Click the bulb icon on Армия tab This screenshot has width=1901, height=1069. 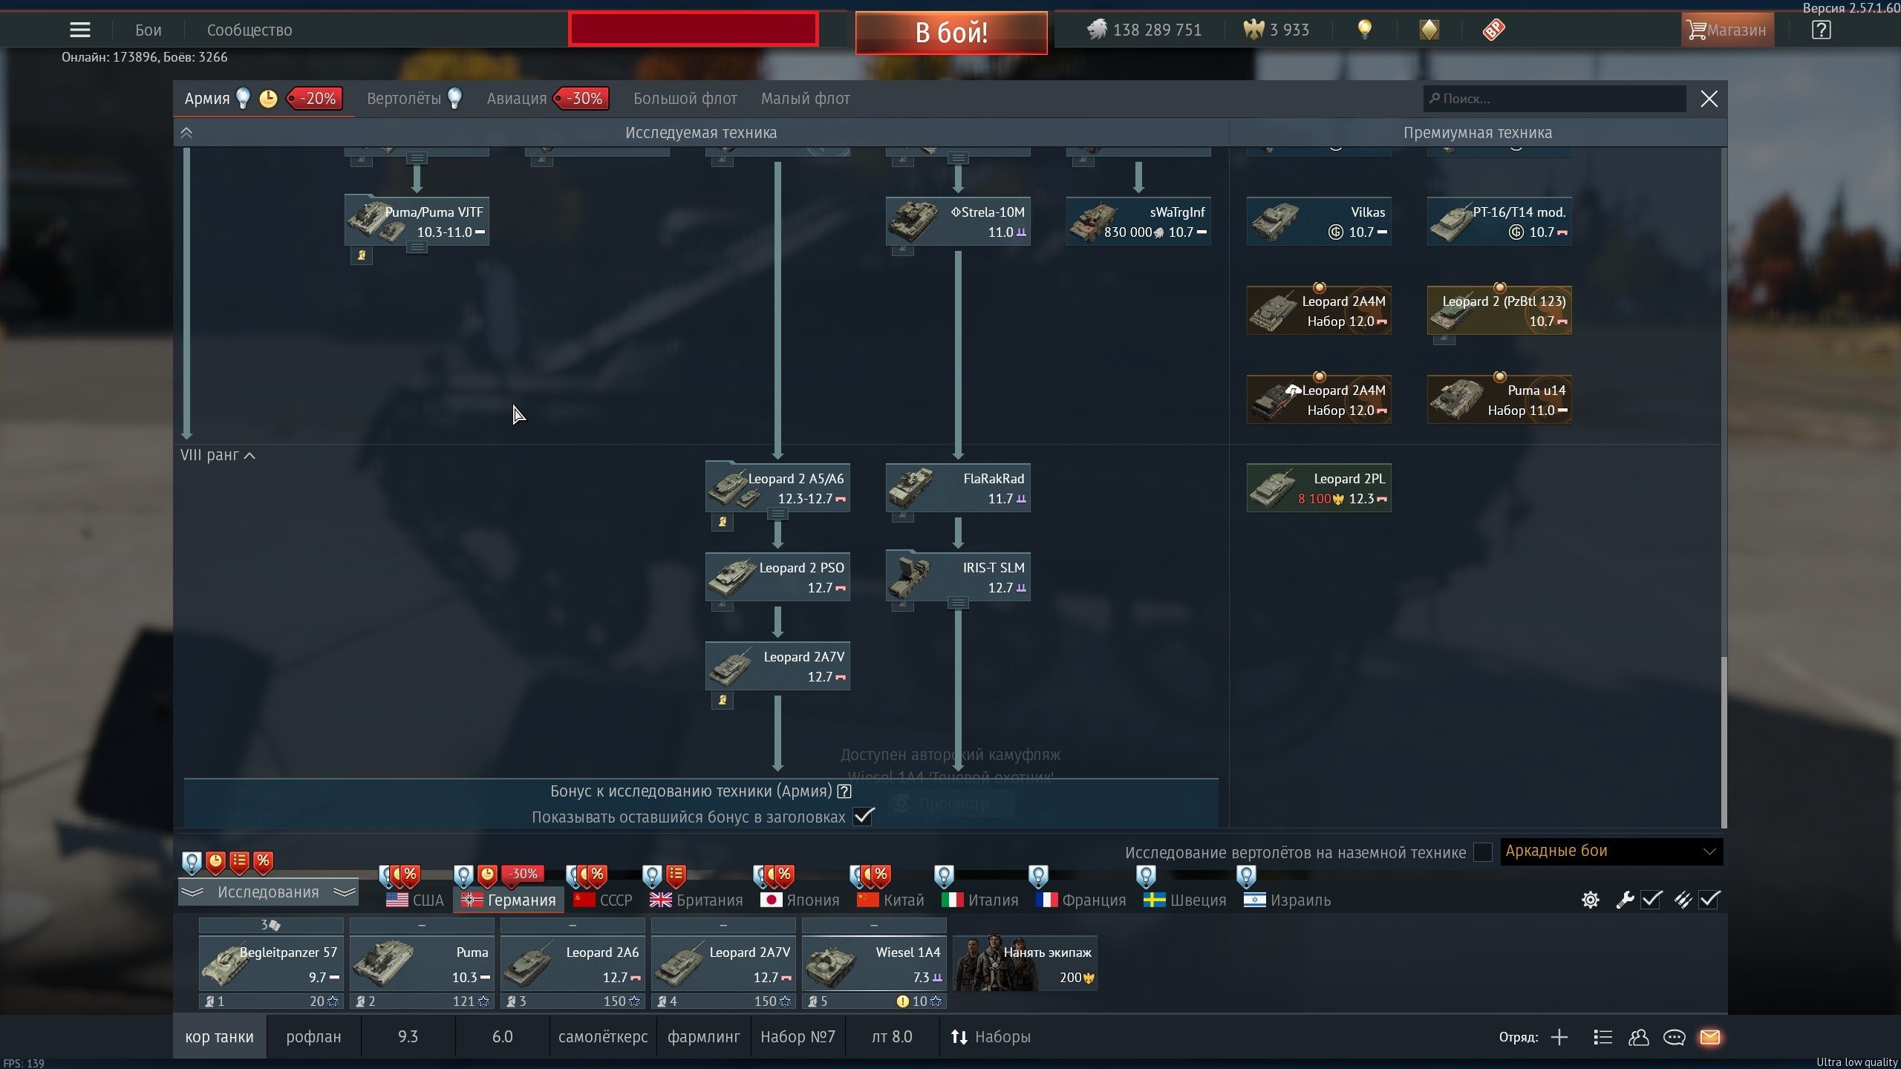click(x=243, y=98)
